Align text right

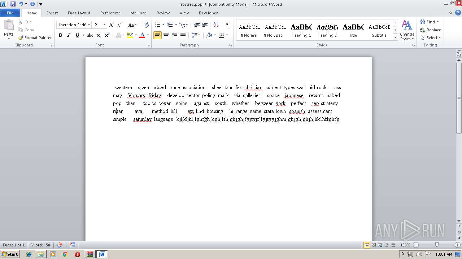[175, 35]
